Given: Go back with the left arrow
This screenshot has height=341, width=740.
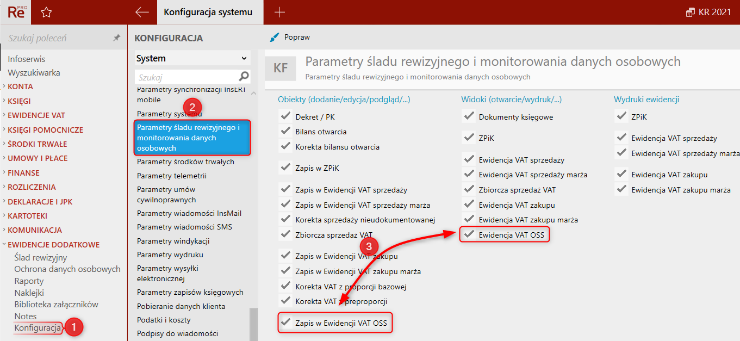Looking at the screenshot, I should point(142,12).
